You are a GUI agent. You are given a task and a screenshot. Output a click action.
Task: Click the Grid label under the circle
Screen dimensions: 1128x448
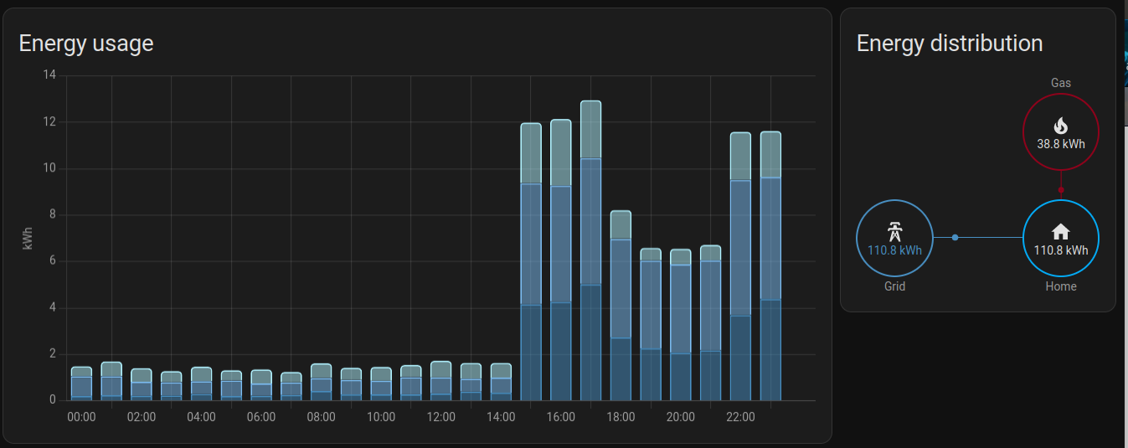894,286
